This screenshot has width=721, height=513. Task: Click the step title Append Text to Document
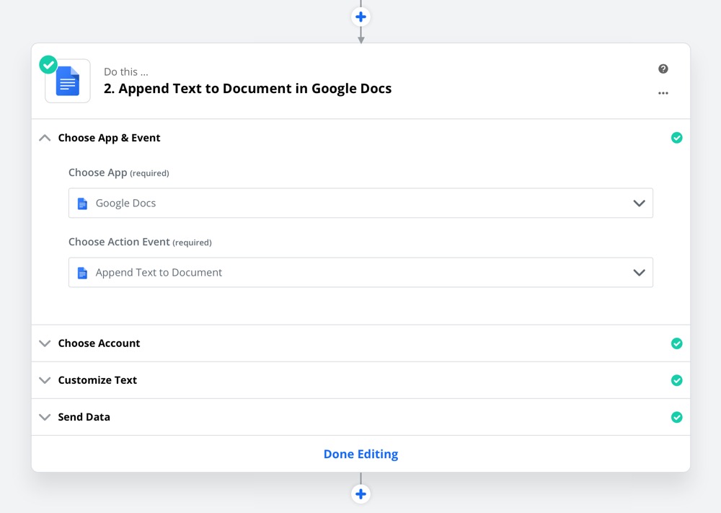pos(247,88)
